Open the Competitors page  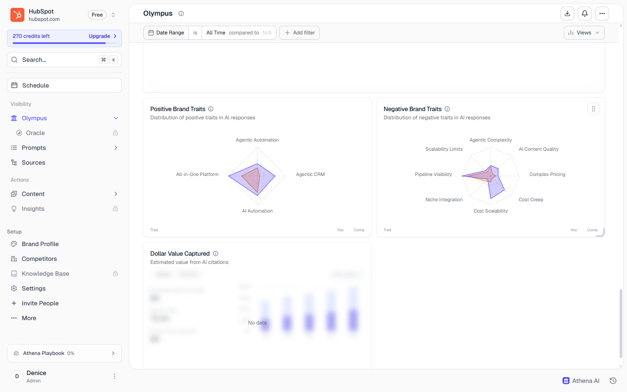point(64,259)
